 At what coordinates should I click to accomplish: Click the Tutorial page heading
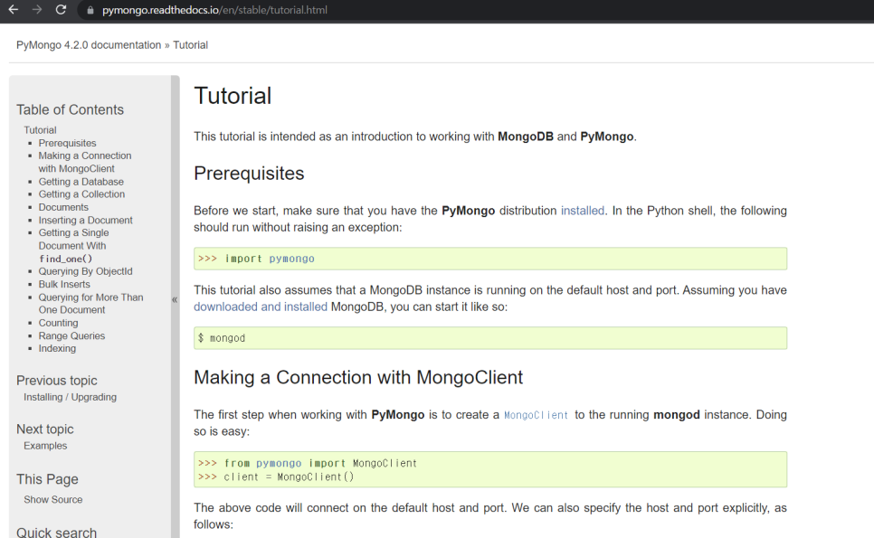pos(233,96)
